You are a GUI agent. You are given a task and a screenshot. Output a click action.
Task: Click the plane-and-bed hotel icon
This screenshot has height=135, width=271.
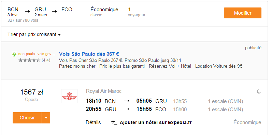point(114,123)
